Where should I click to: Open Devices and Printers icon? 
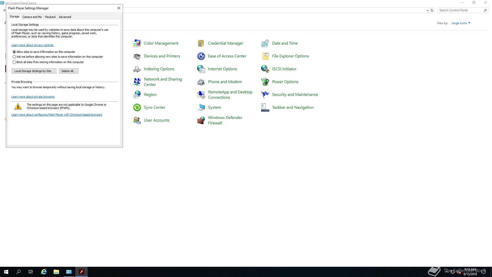point(137,56)
